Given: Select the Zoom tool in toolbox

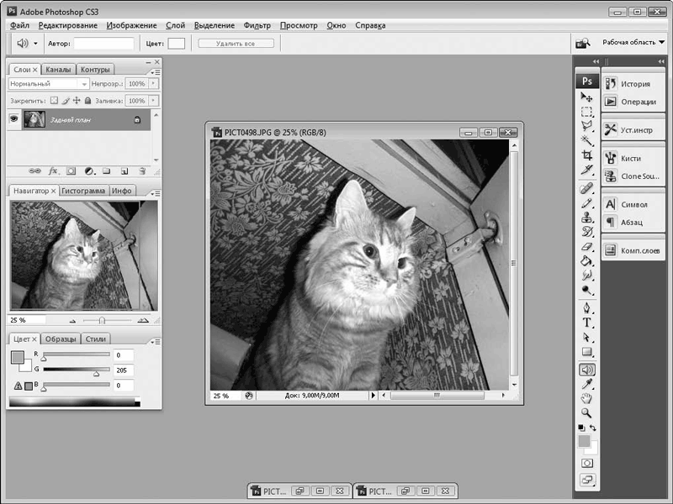Looking at the screenshot, I should point(587,412).
